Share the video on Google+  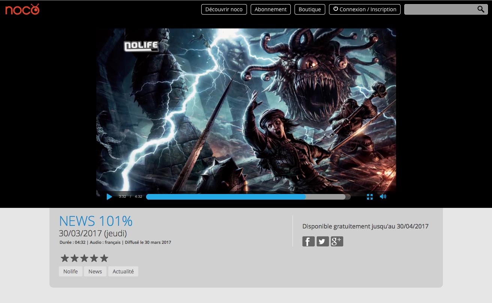pyautogui.click(x=337, y=242)
